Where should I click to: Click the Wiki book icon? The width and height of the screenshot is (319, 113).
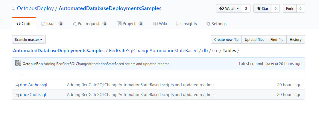click(155, 24)
